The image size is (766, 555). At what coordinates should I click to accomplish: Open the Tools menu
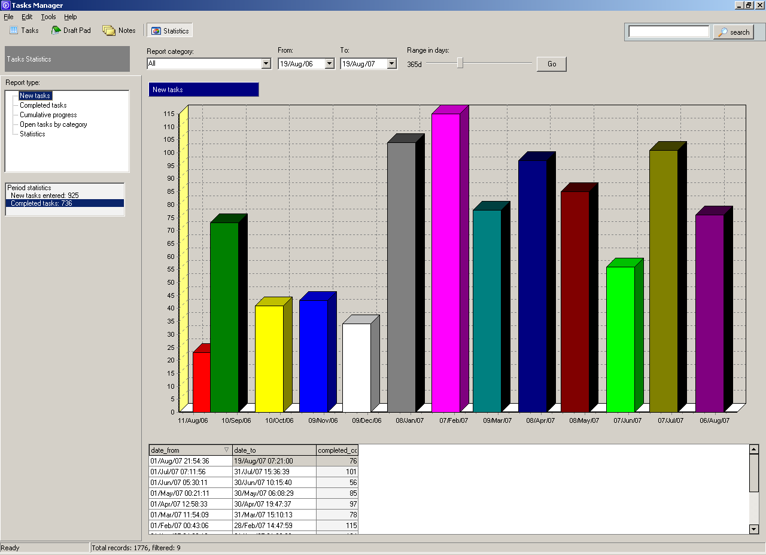click(48, 17)
